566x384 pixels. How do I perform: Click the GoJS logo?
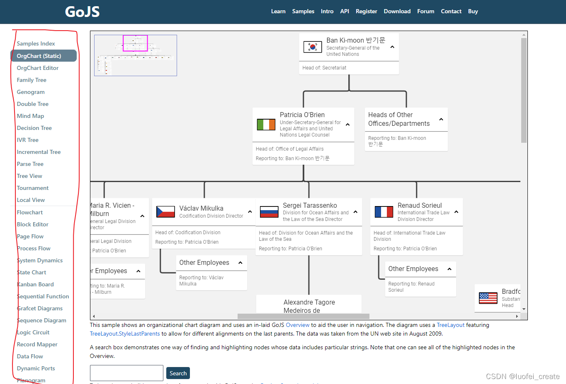tap(82, 12)
